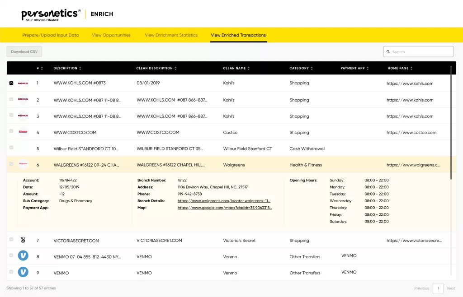The height and width of the screenshot is (297, 463).
Task: Open the Walgreens branch details link
Action: [x=224, y=201]
